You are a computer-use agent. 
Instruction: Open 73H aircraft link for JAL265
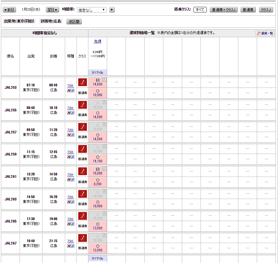70,219
